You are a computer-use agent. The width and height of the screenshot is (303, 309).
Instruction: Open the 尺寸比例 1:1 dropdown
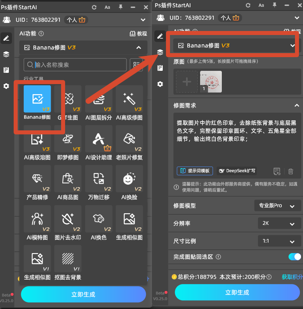[279, 241]
